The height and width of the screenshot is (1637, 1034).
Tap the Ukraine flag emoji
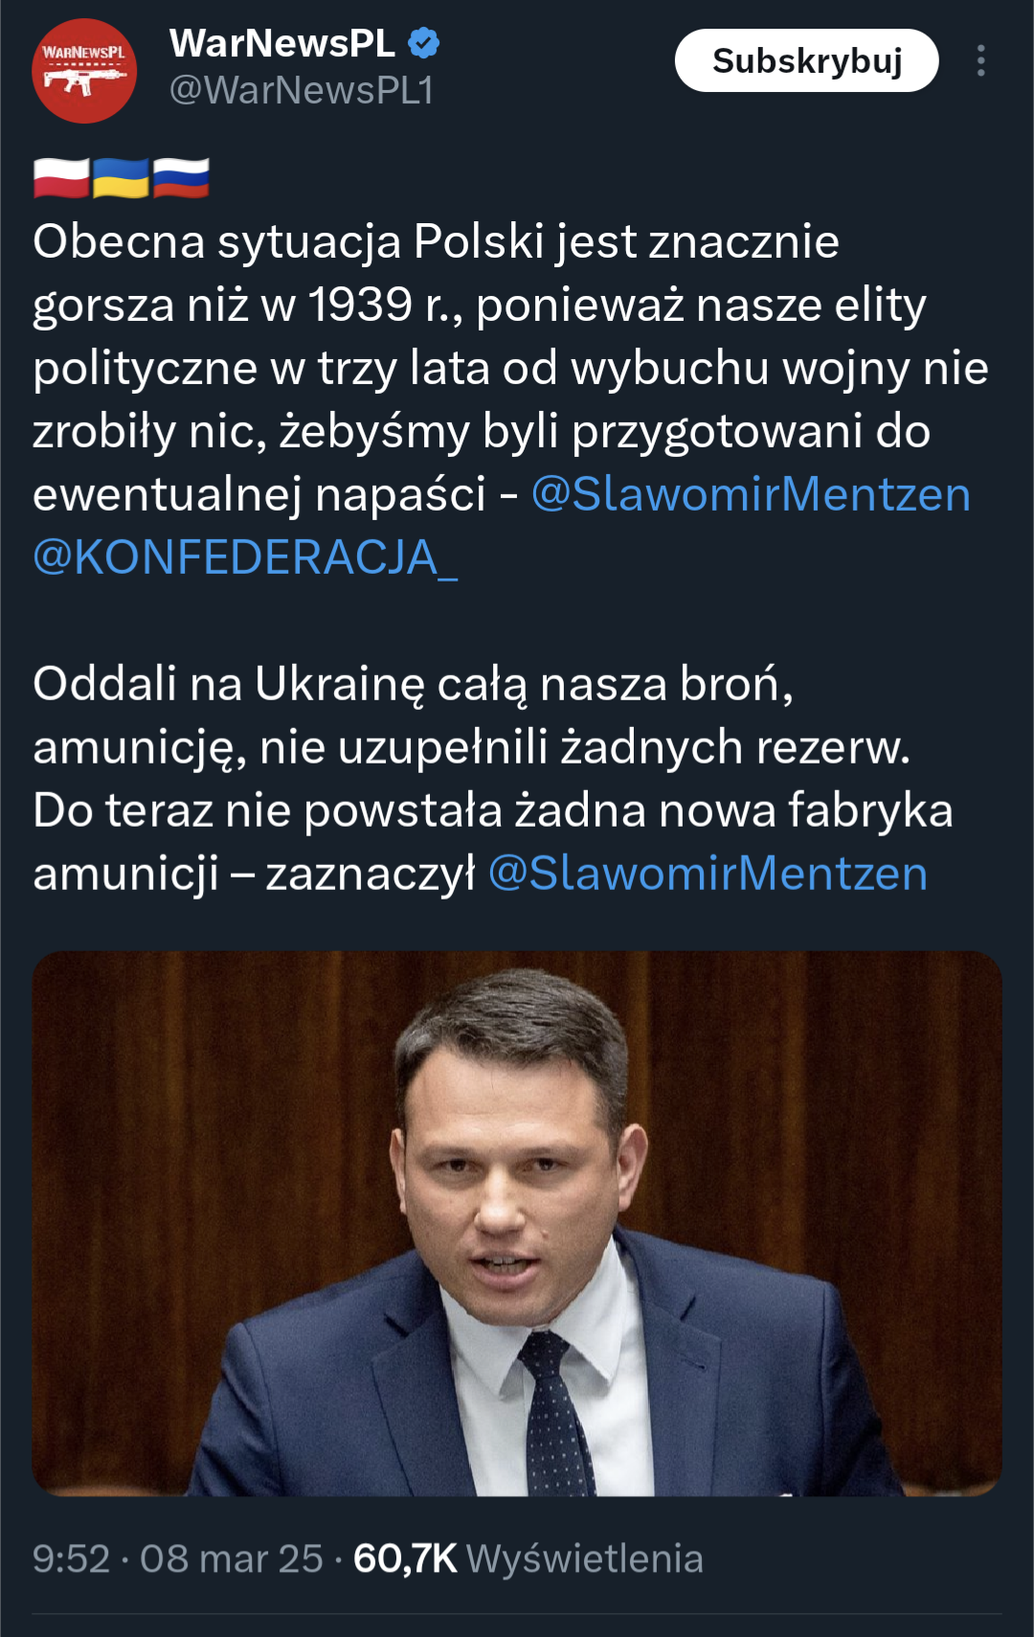point(121,178)
